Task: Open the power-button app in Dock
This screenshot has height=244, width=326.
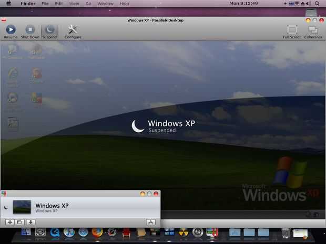Action: tap(198, 232)
